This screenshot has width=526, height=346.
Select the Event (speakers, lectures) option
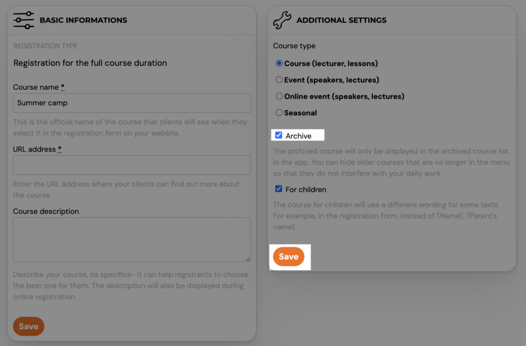(279, 80)
